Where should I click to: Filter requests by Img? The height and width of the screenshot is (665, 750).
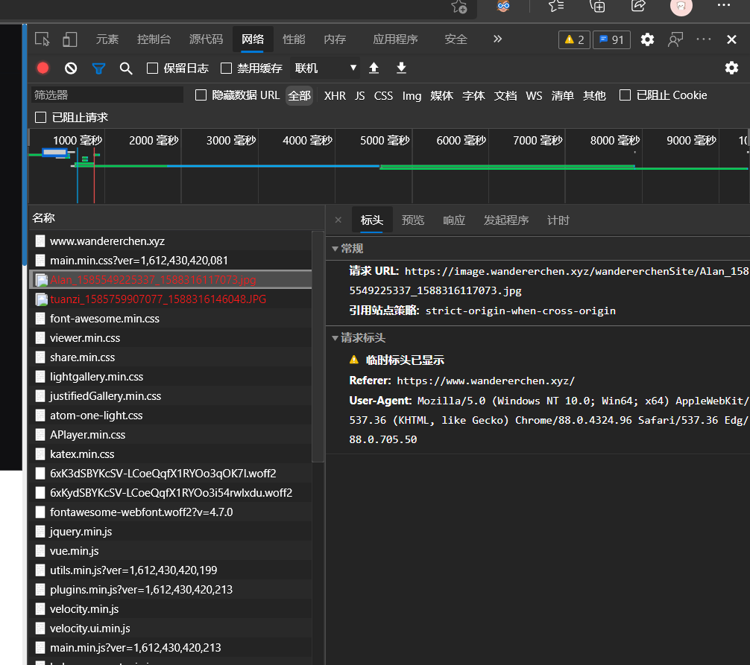[412, 96]
